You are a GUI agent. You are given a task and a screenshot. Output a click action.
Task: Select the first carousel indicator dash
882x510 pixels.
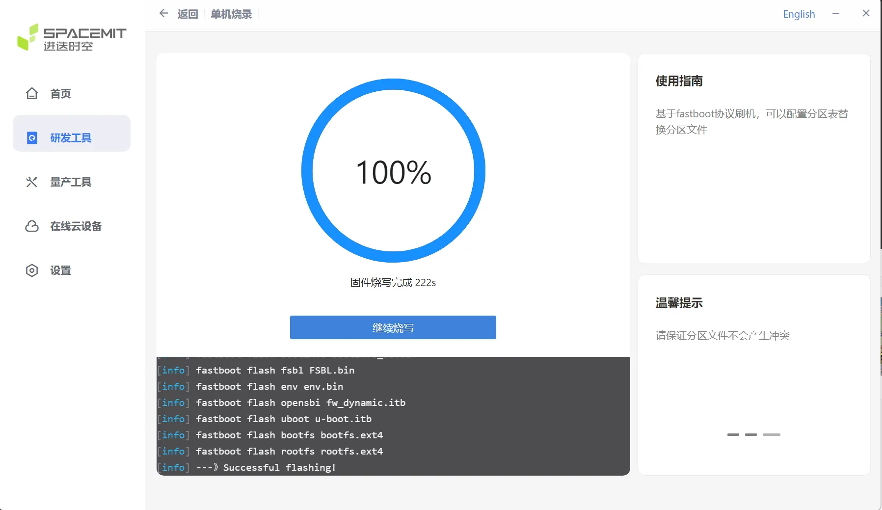pos(733,434)
